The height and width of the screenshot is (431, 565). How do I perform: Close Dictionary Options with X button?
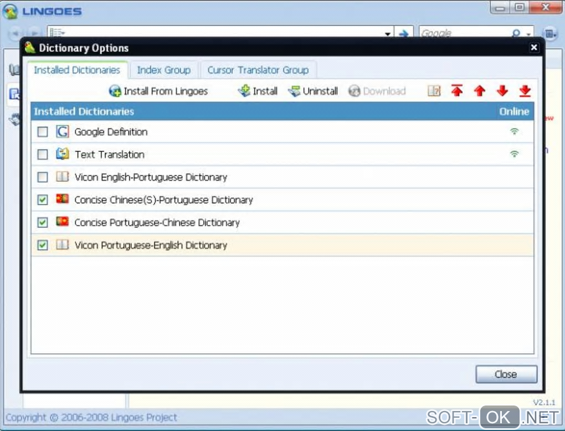pos(534,48)
